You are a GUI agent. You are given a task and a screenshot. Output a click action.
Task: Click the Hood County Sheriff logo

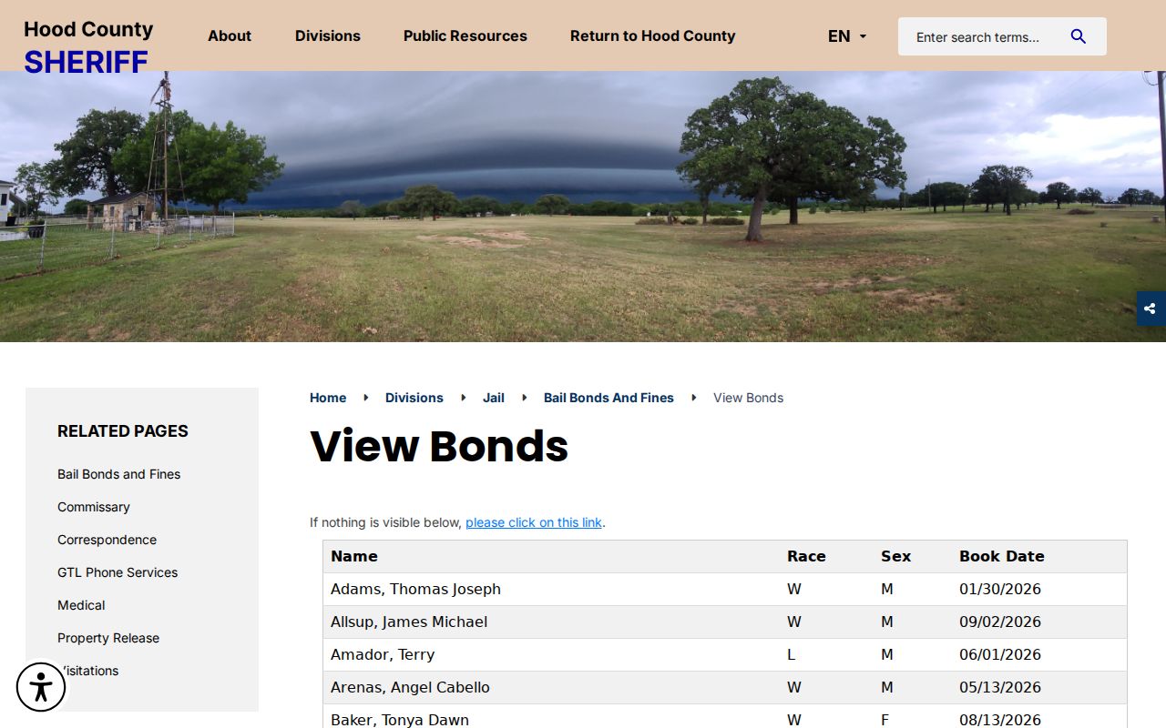click(x=88, y=47)
